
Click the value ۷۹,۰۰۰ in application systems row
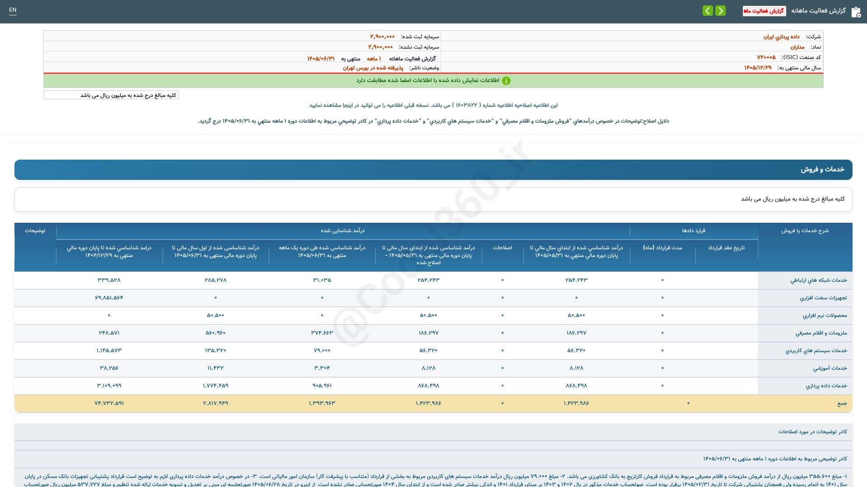[322, 350]
